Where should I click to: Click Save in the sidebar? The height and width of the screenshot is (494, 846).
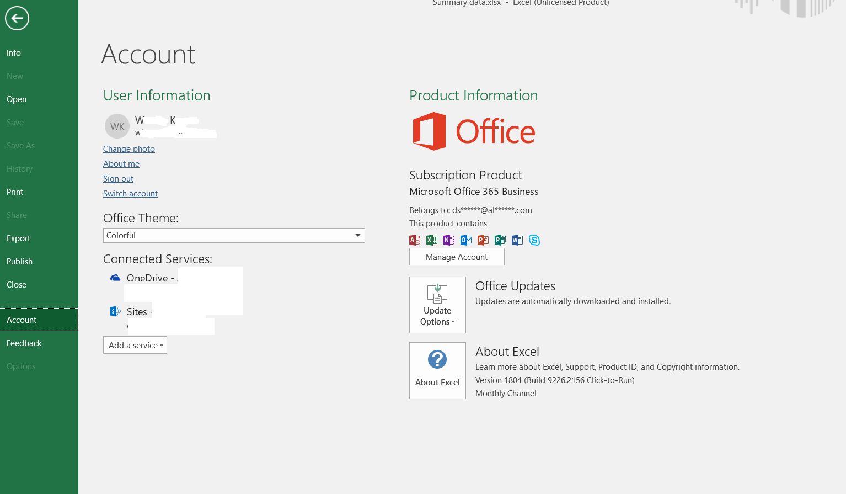tap(39, 123)
